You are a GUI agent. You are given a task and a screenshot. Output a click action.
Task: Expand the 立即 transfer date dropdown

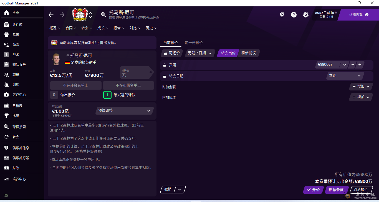point(345,76)
